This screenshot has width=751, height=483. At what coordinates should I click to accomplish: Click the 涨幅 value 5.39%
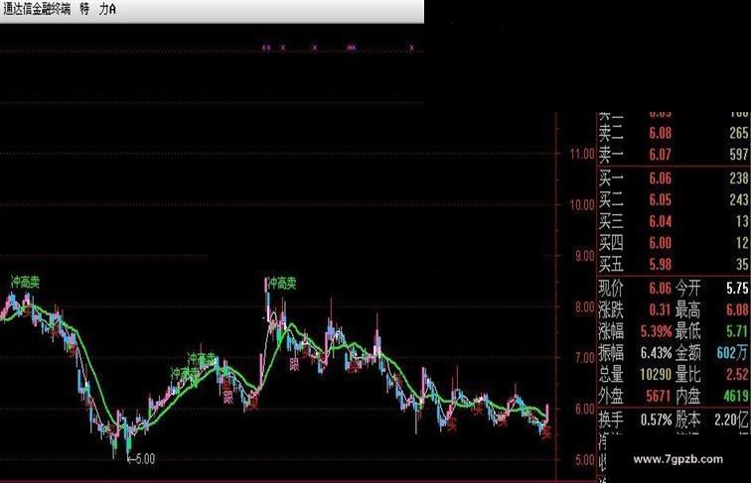[657, 331]
